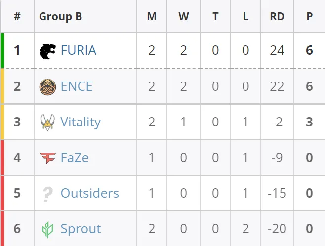Click the Outsiders question mark placeholder logo
The image size is (325, 246).
pos(48,194)
